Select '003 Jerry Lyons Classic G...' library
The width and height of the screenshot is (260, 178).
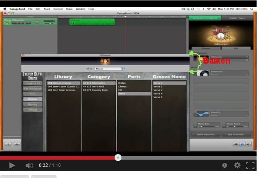coord(64,87)
